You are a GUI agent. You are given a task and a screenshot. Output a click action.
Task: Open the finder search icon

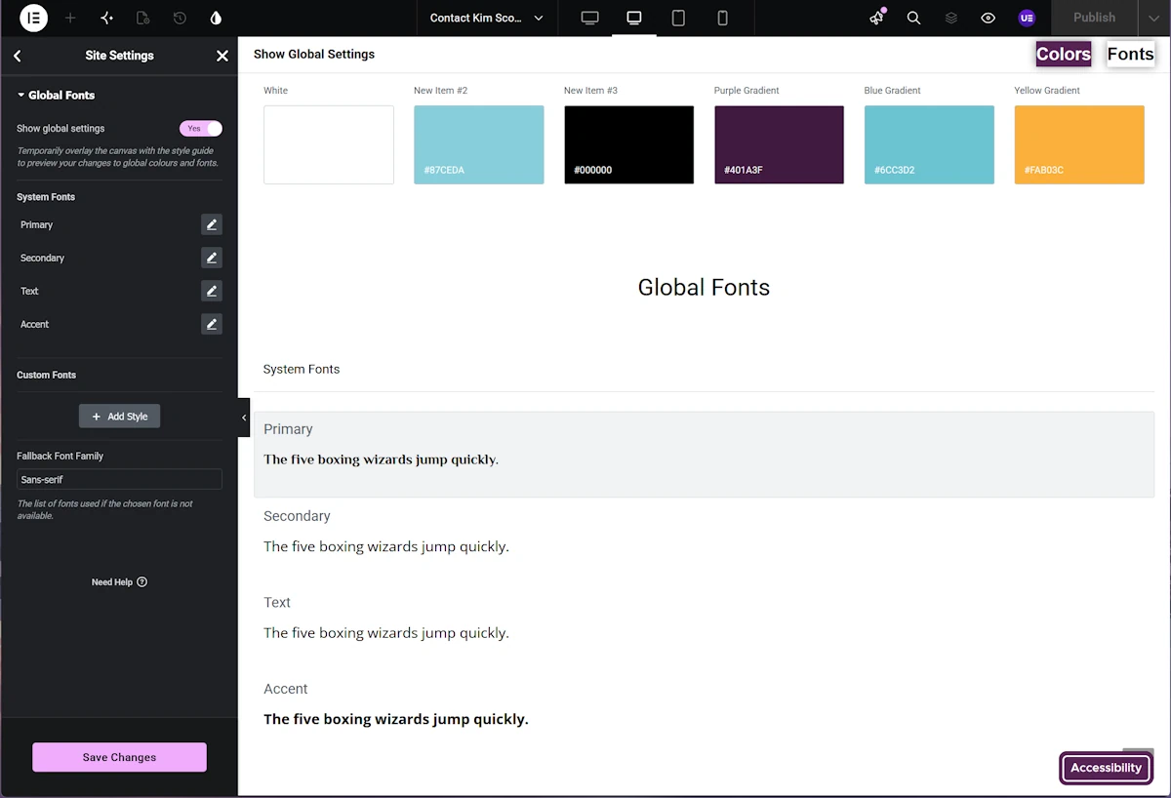913,18
